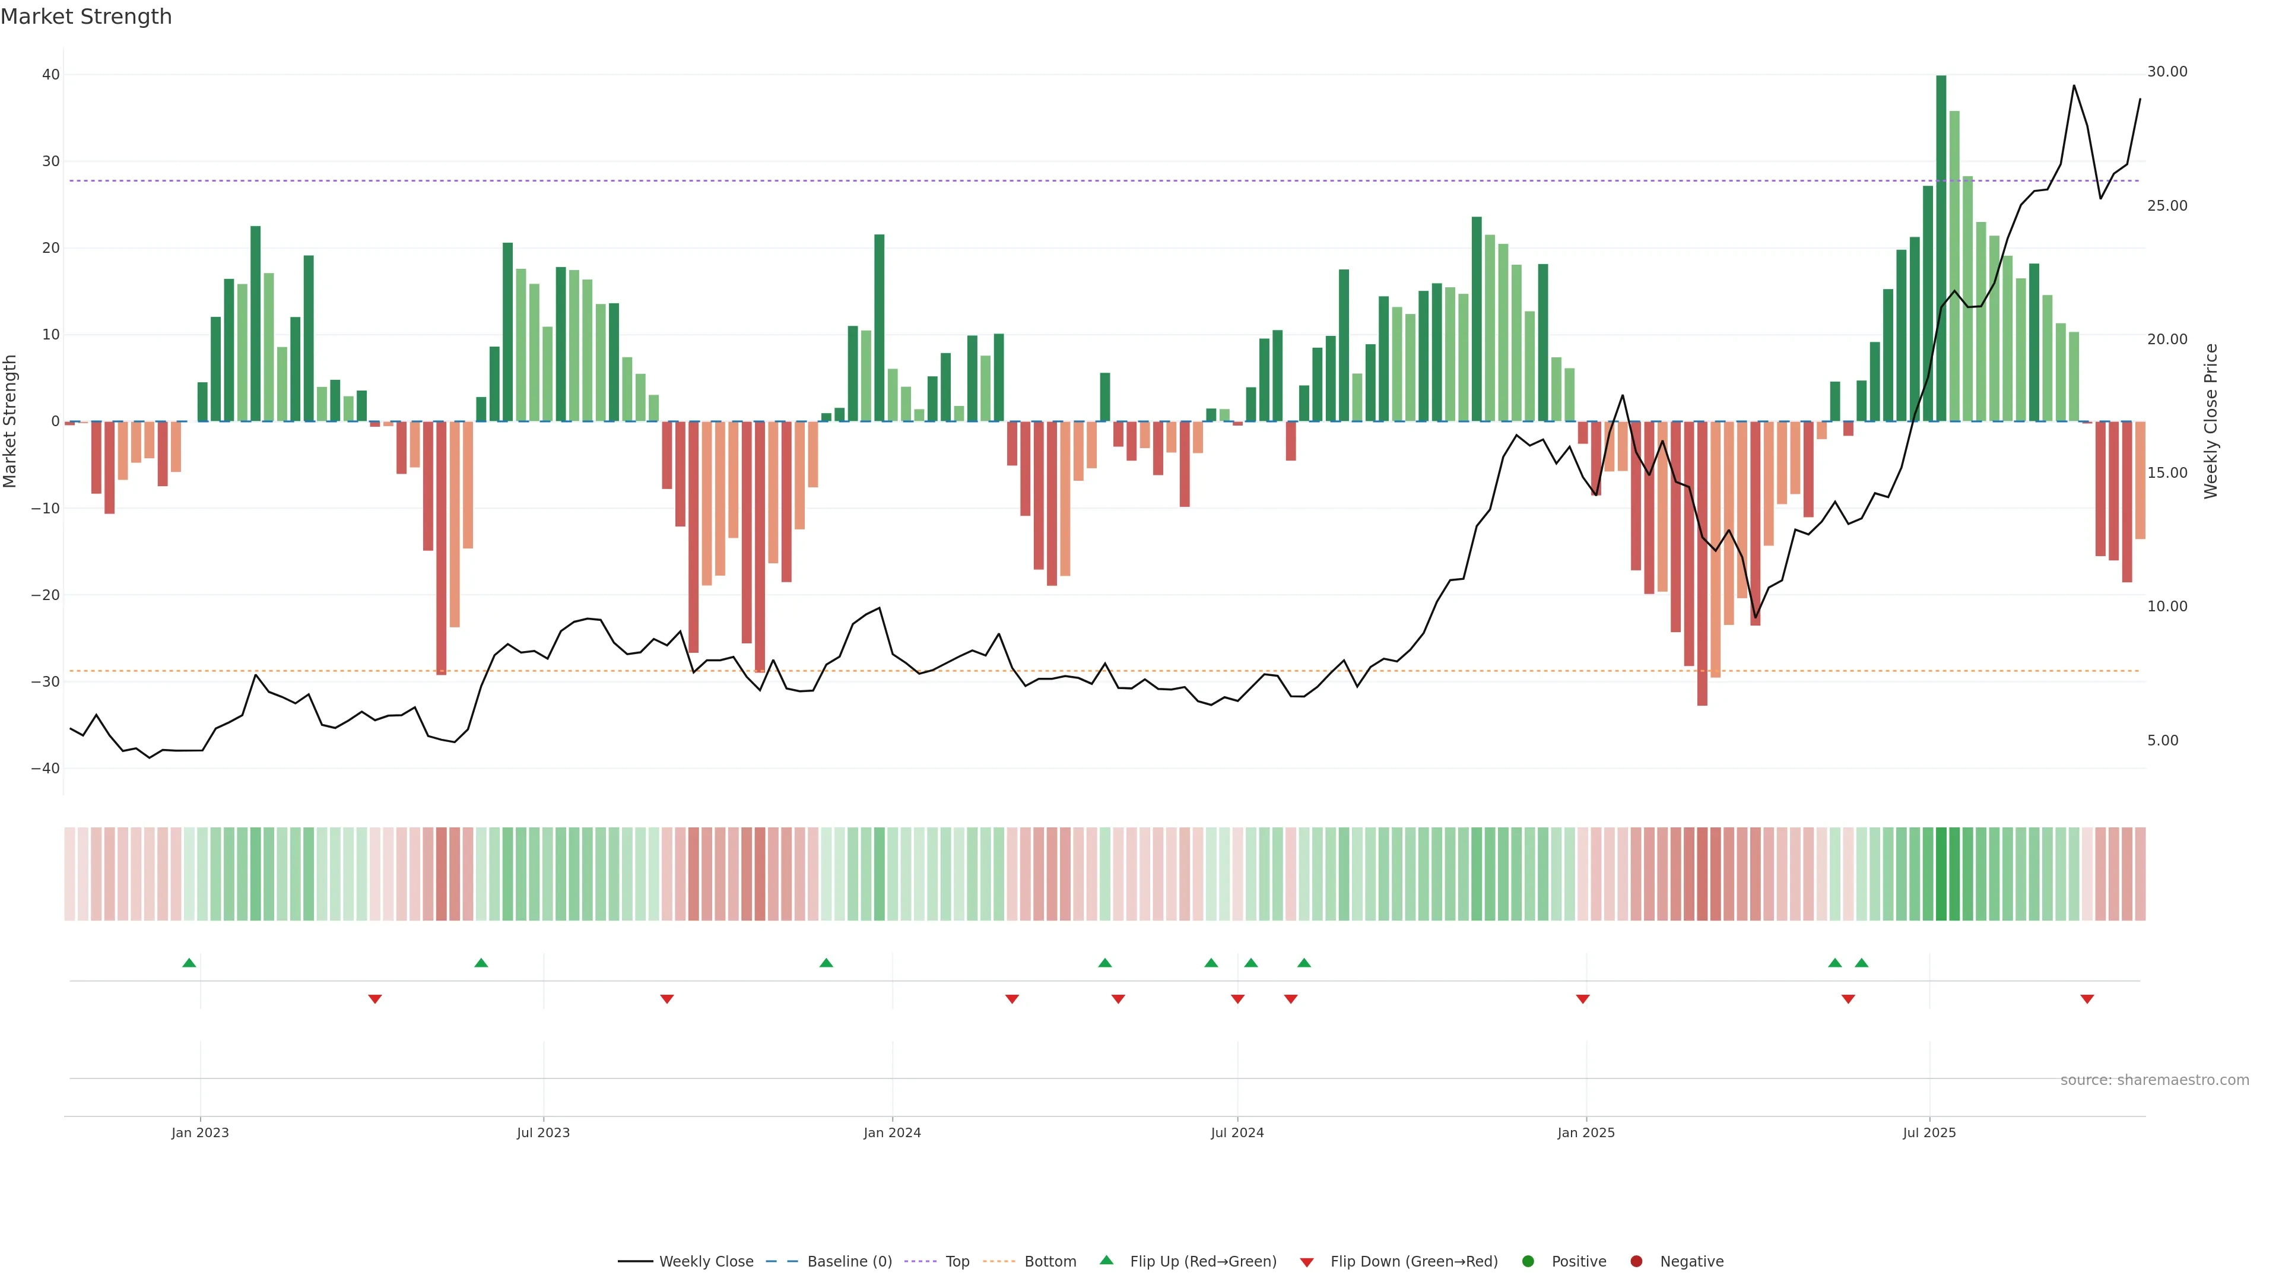Click first green flip-up marker near Jan 2023

point(189,963)
